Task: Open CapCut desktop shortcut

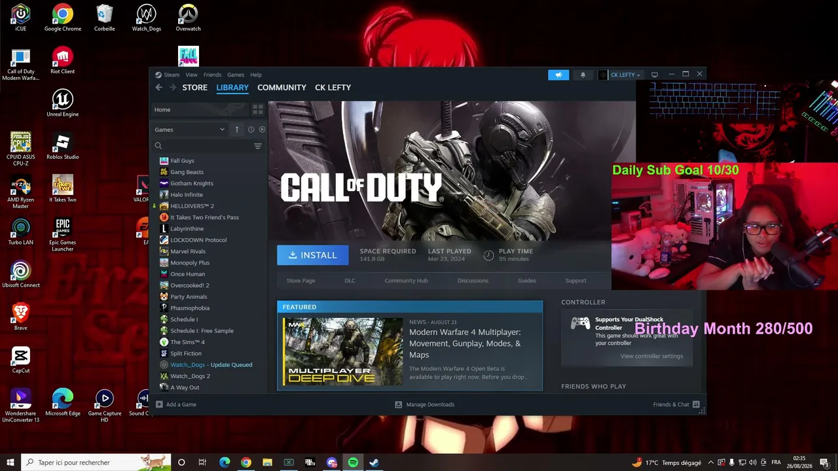Action: pyautogui.click(x=21, y=359)
